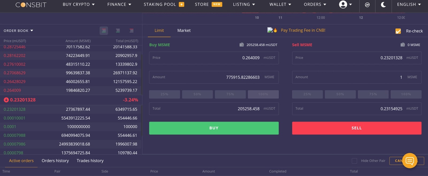Click the Buy MSME wallet balance icon
The image size is (428, 176).
point(242,45)
